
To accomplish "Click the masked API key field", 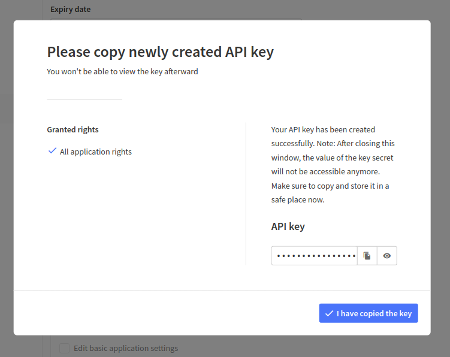I will click(314, 256).
